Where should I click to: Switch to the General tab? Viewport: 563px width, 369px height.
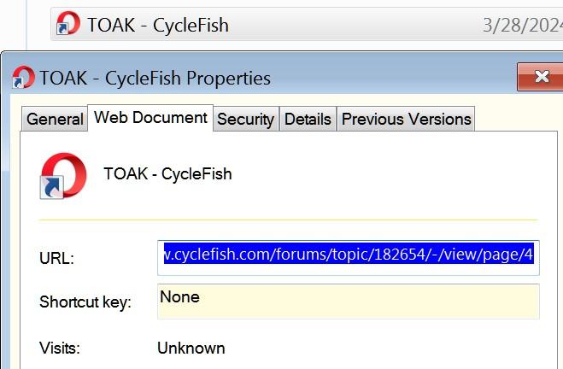pos(55,120)
